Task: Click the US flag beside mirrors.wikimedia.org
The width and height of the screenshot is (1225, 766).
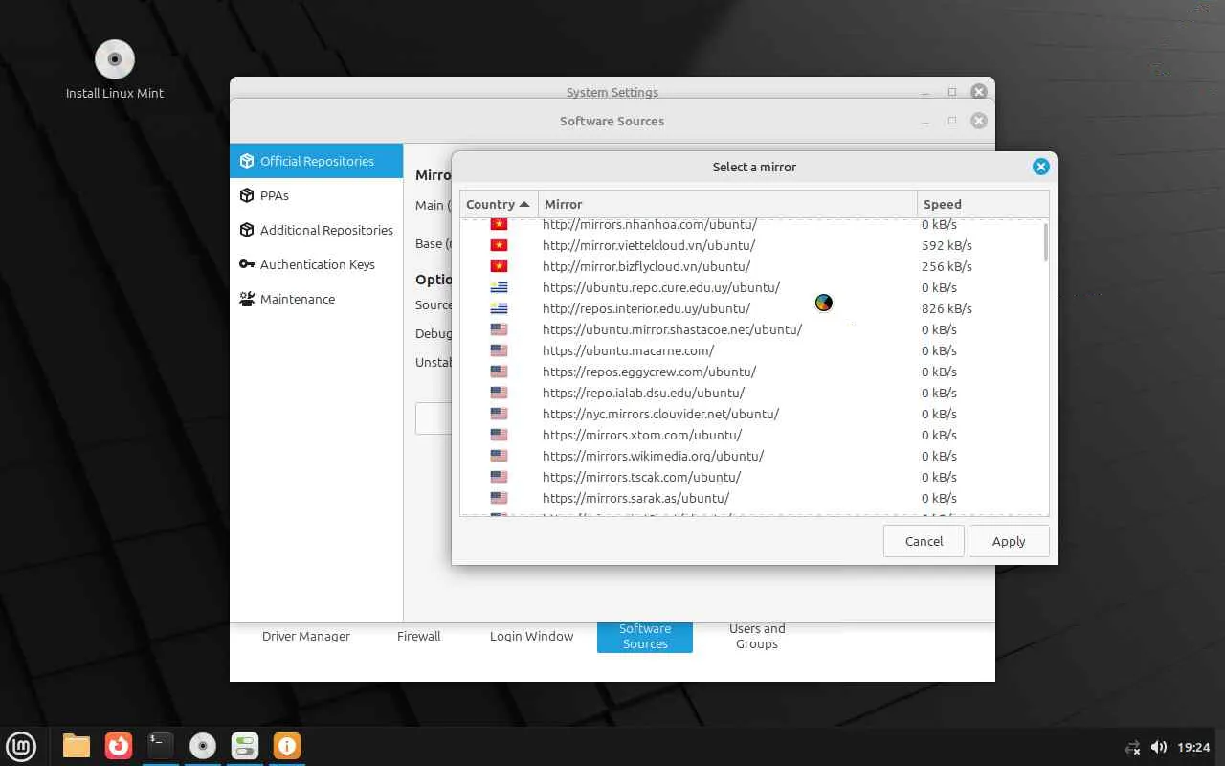Action: tap(499, 456)
